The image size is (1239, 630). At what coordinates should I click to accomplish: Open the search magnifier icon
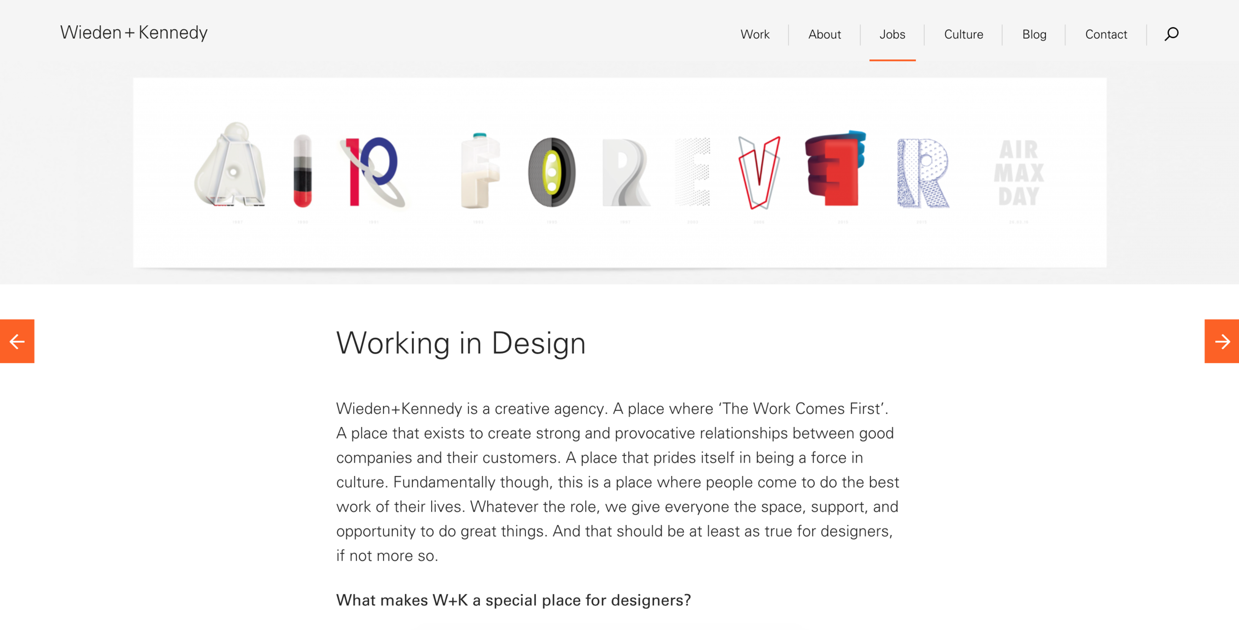1171,34
